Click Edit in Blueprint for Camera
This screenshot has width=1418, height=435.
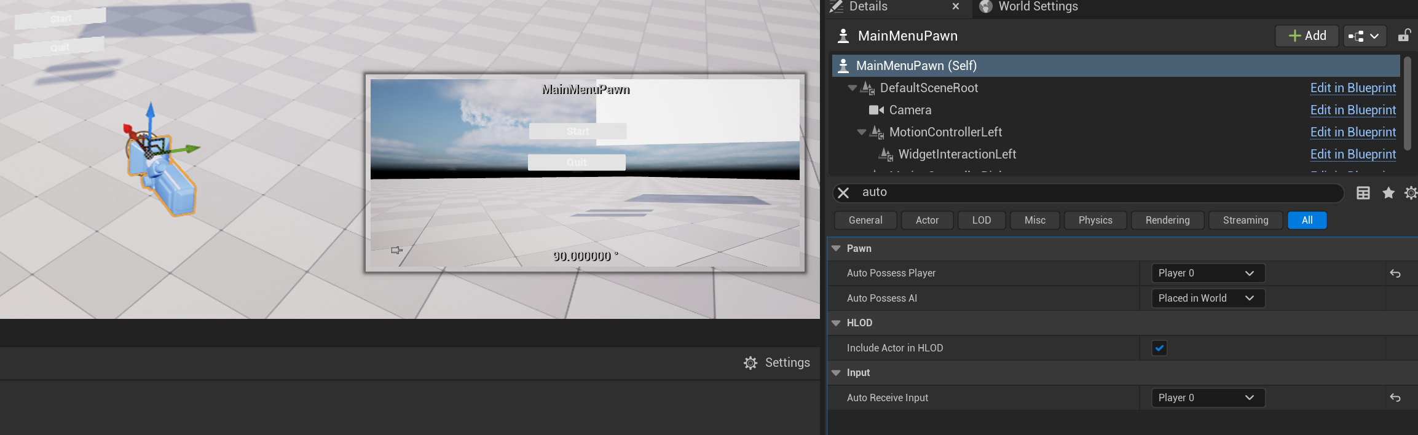[x=1353, y=110]
